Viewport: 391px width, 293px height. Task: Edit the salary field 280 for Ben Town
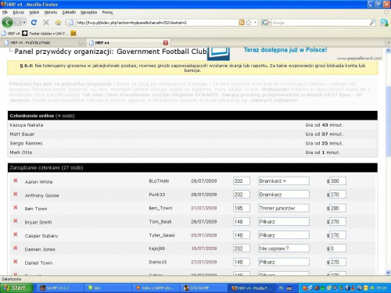[338, 208]
